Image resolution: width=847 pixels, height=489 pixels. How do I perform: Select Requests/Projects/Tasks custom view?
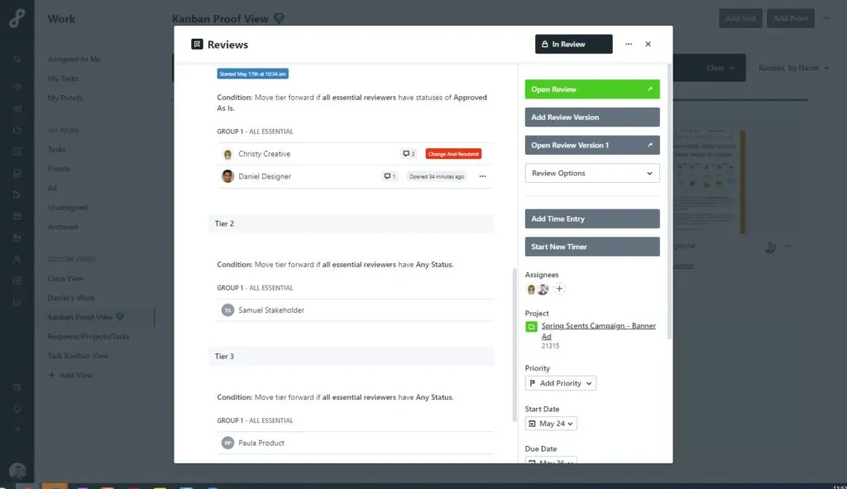(88, 337)
